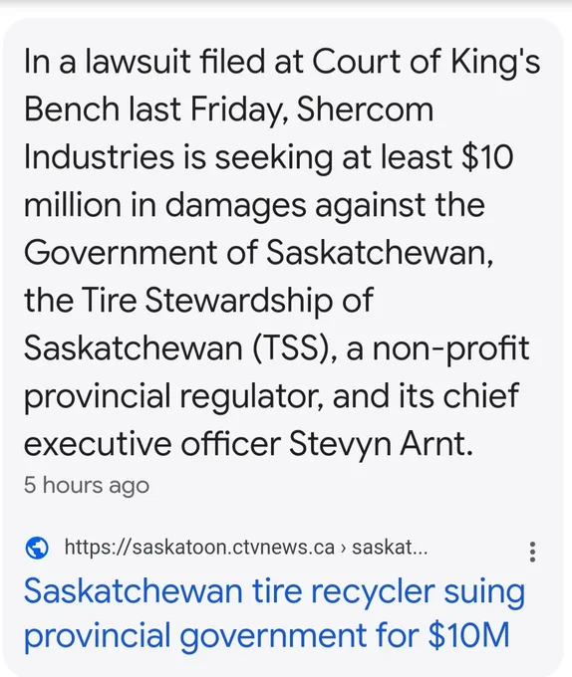Click 'provincial government for $10M' headline line

pos(266,635)
